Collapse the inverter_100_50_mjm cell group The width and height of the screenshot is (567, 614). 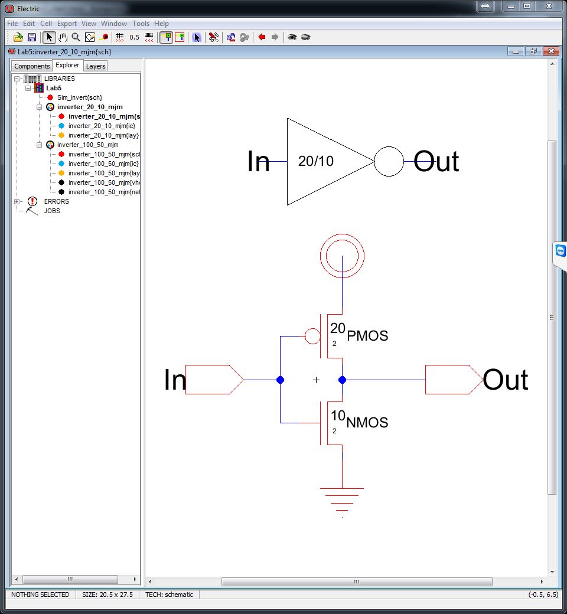[39, 145]
